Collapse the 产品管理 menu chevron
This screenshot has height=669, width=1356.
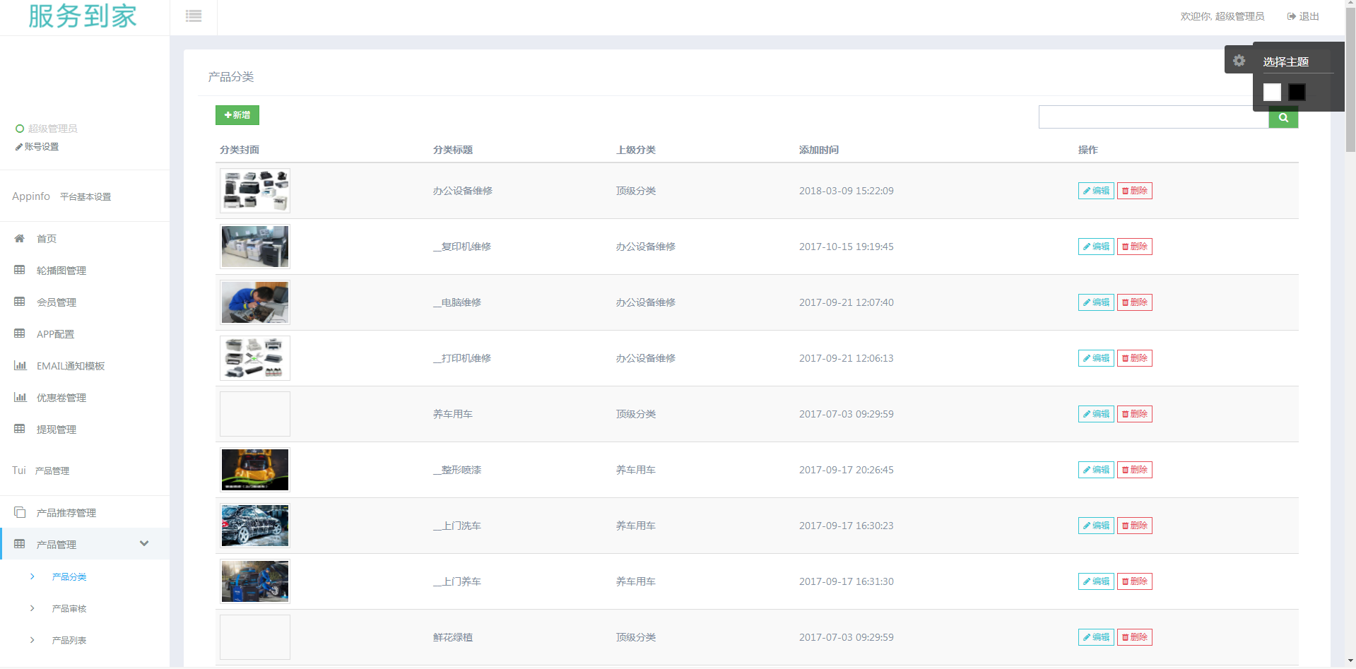pyautogui.click(x=144, y=543)
